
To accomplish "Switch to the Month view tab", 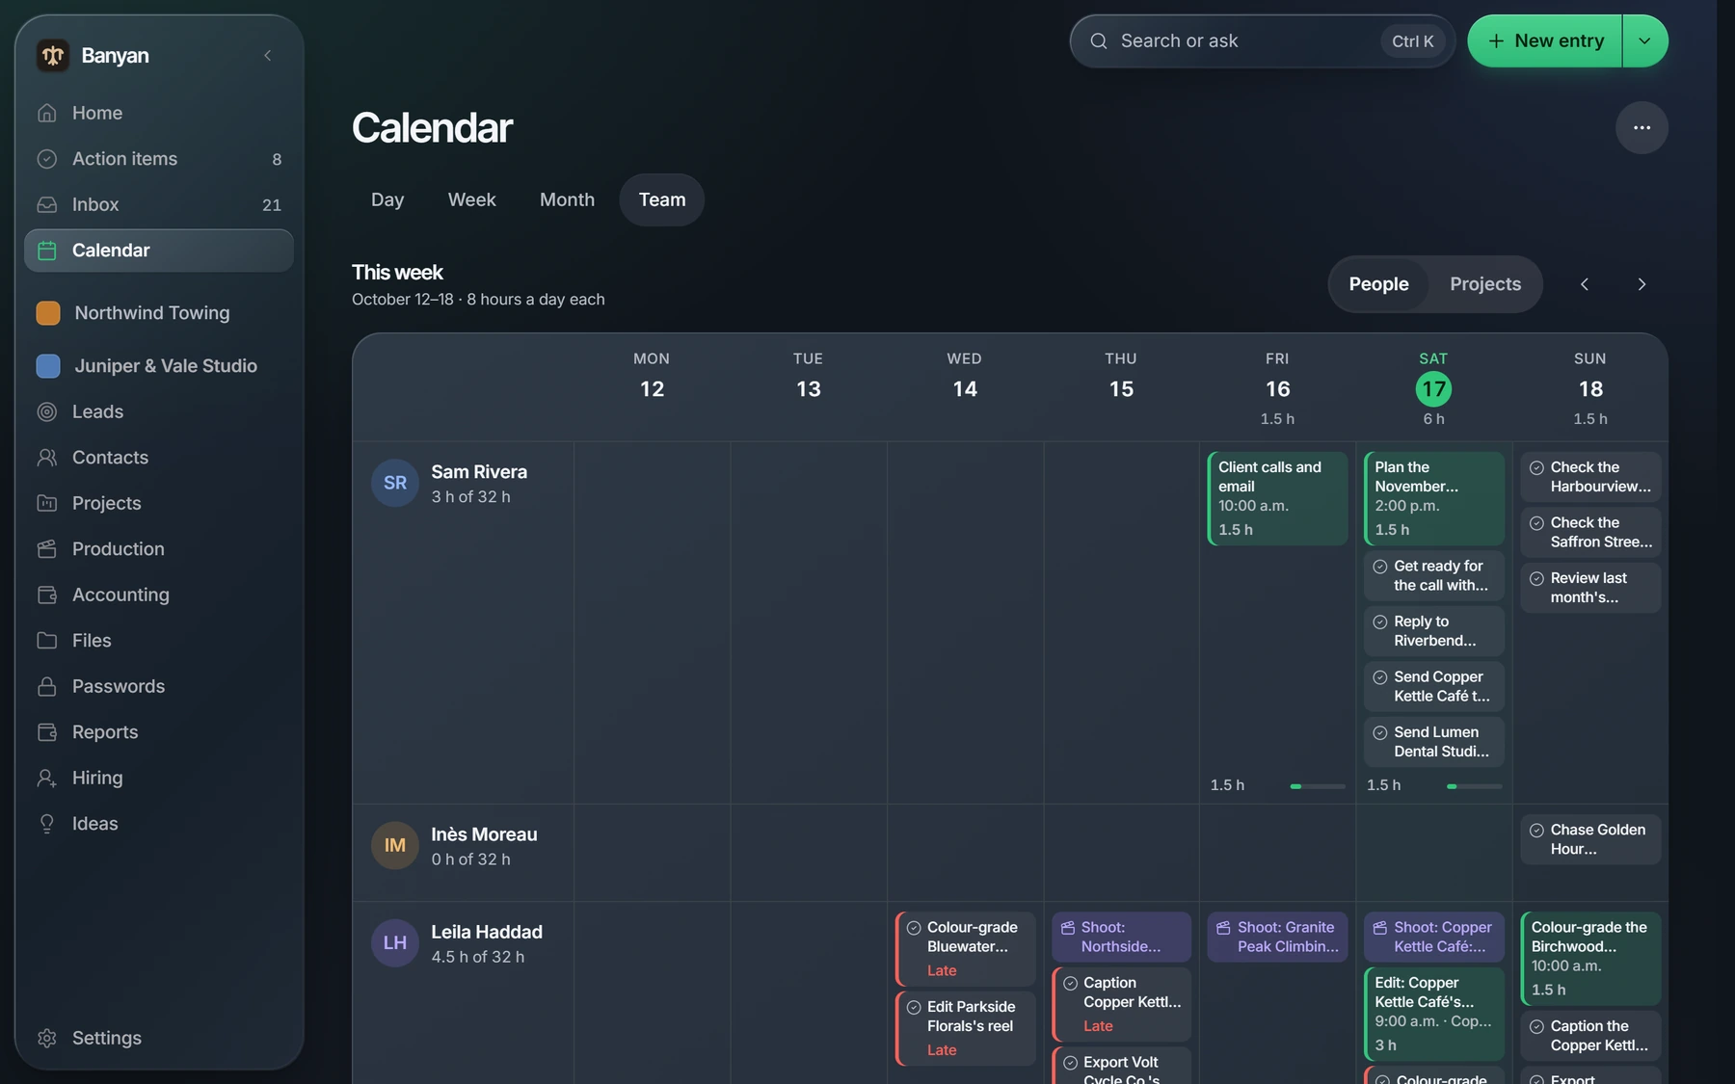I will pos(567,199).
